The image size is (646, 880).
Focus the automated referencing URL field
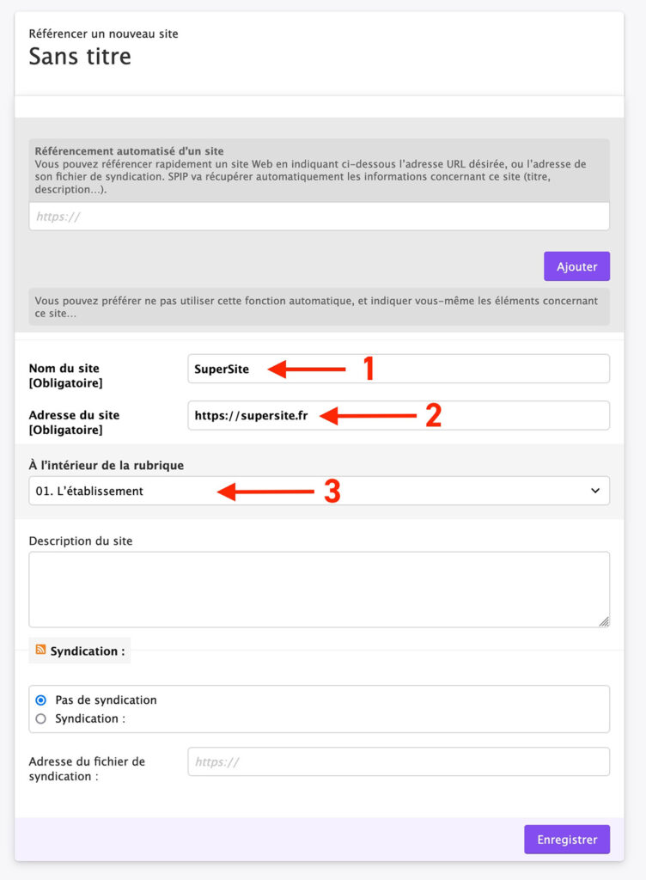(318, 217)
